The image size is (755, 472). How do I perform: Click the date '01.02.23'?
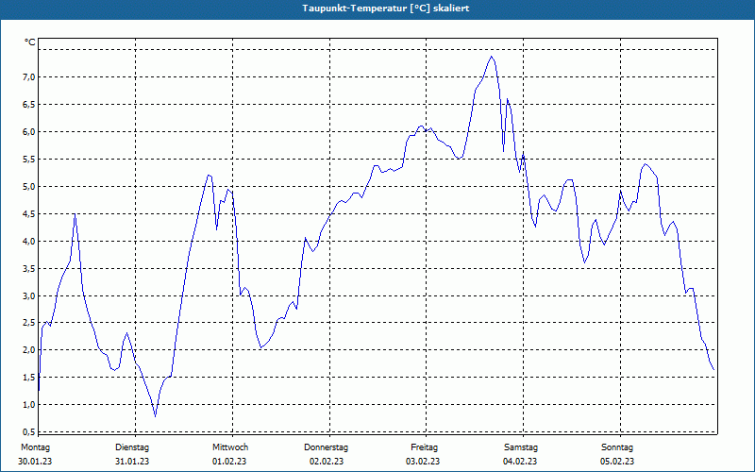(x=229, y=462)
